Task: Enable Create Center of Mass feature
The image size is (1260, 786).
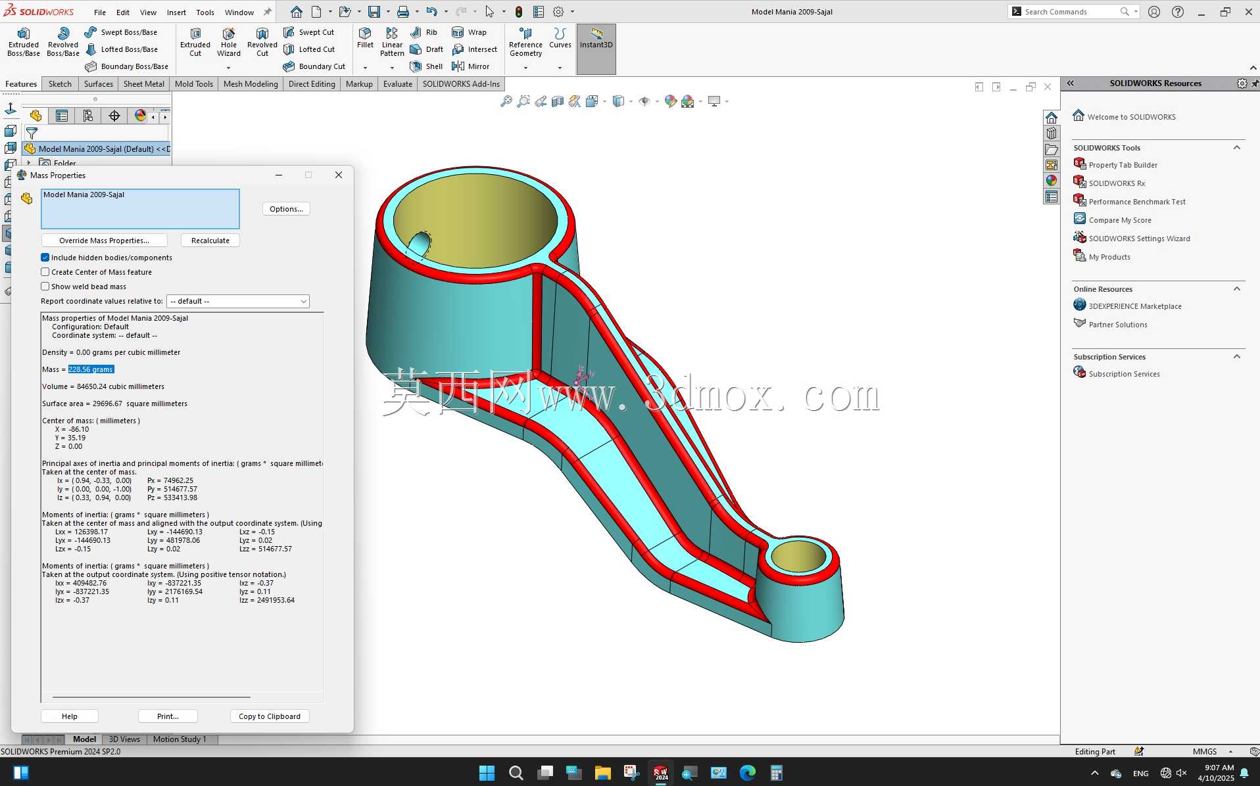Action: click(45, 272)
